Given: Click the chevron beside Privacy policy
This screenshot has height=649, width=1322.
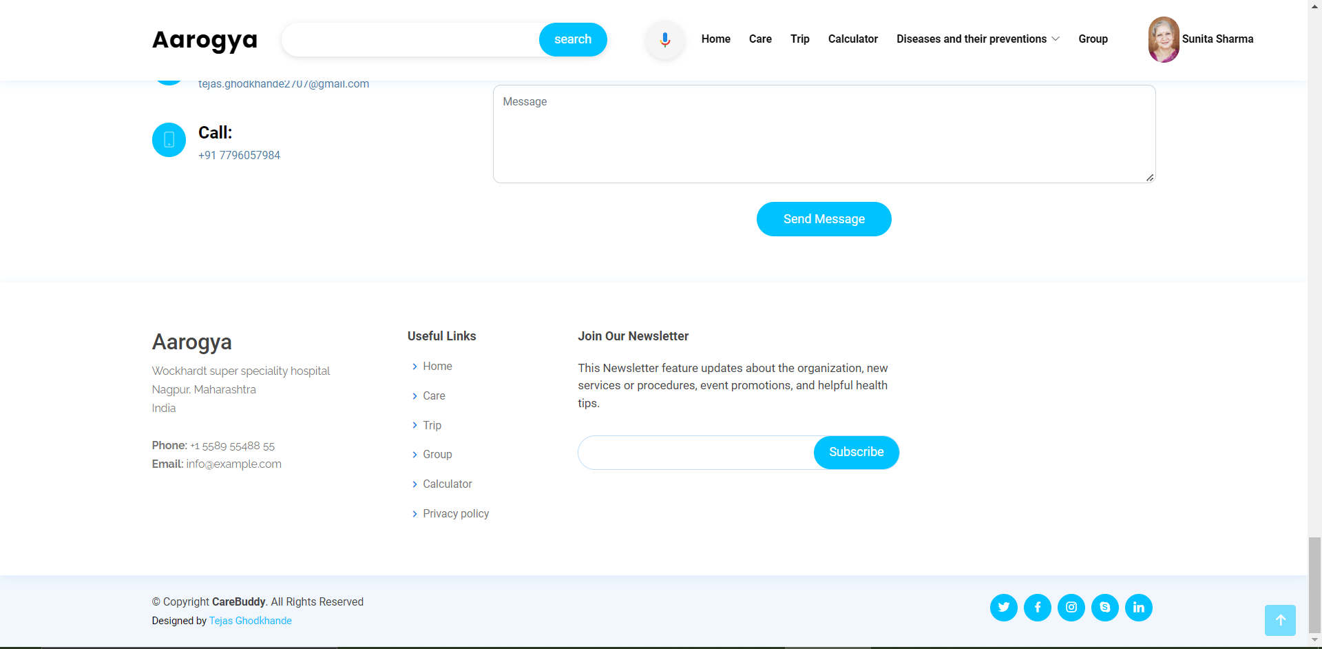Looking at the screenshot, I should point(414,514).
